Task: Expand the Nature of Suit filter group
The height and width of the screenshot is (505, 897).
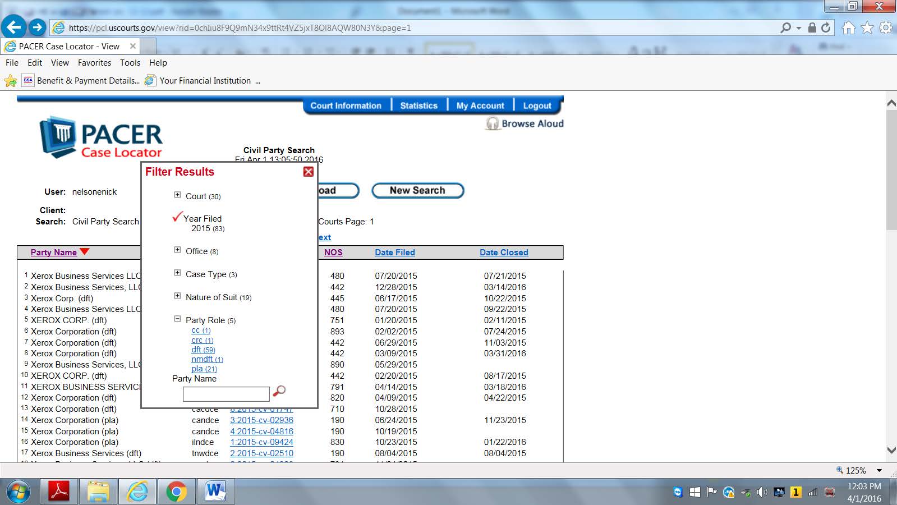Action: point(177,296)
